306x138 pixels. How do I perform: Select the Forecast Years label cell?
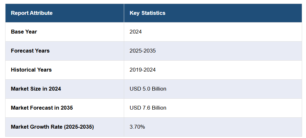pos(30,51)
